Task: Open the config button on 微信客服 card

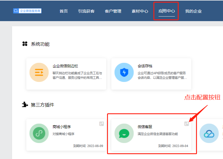Action: click(x=187, y=124)
